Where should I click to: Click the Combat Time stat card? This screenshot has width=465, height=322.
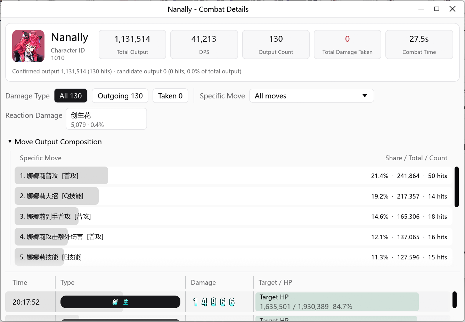click(419, 45)
